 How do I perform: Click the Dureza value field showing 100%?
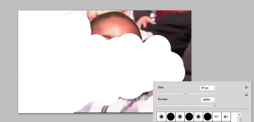(x=208, y=100)
